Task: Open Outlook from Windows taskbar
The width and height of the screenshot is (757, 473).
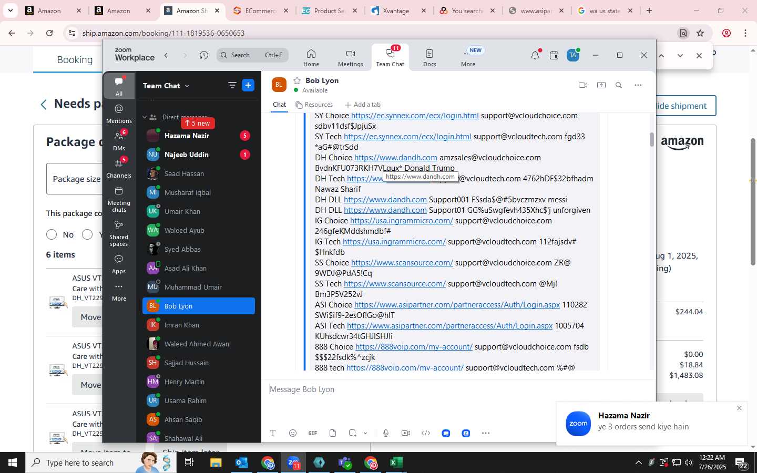Action: point(242,462)
